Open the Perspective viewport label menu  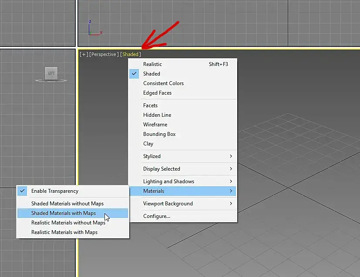coord(104,54)
